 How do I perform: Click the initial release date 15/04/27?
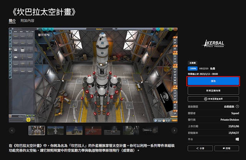tap(234, 133)
